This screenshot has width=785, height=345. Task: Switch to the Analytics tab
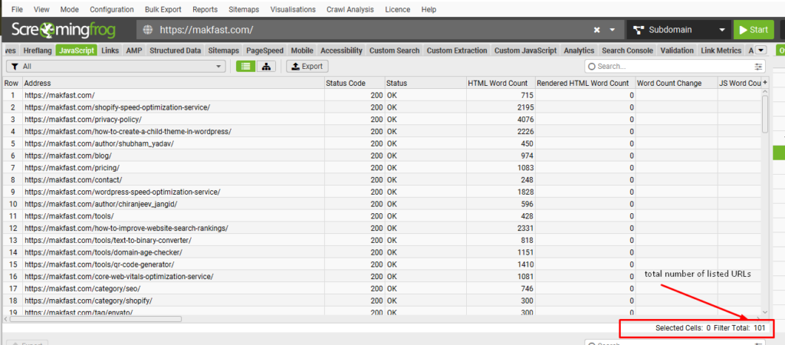579,50
